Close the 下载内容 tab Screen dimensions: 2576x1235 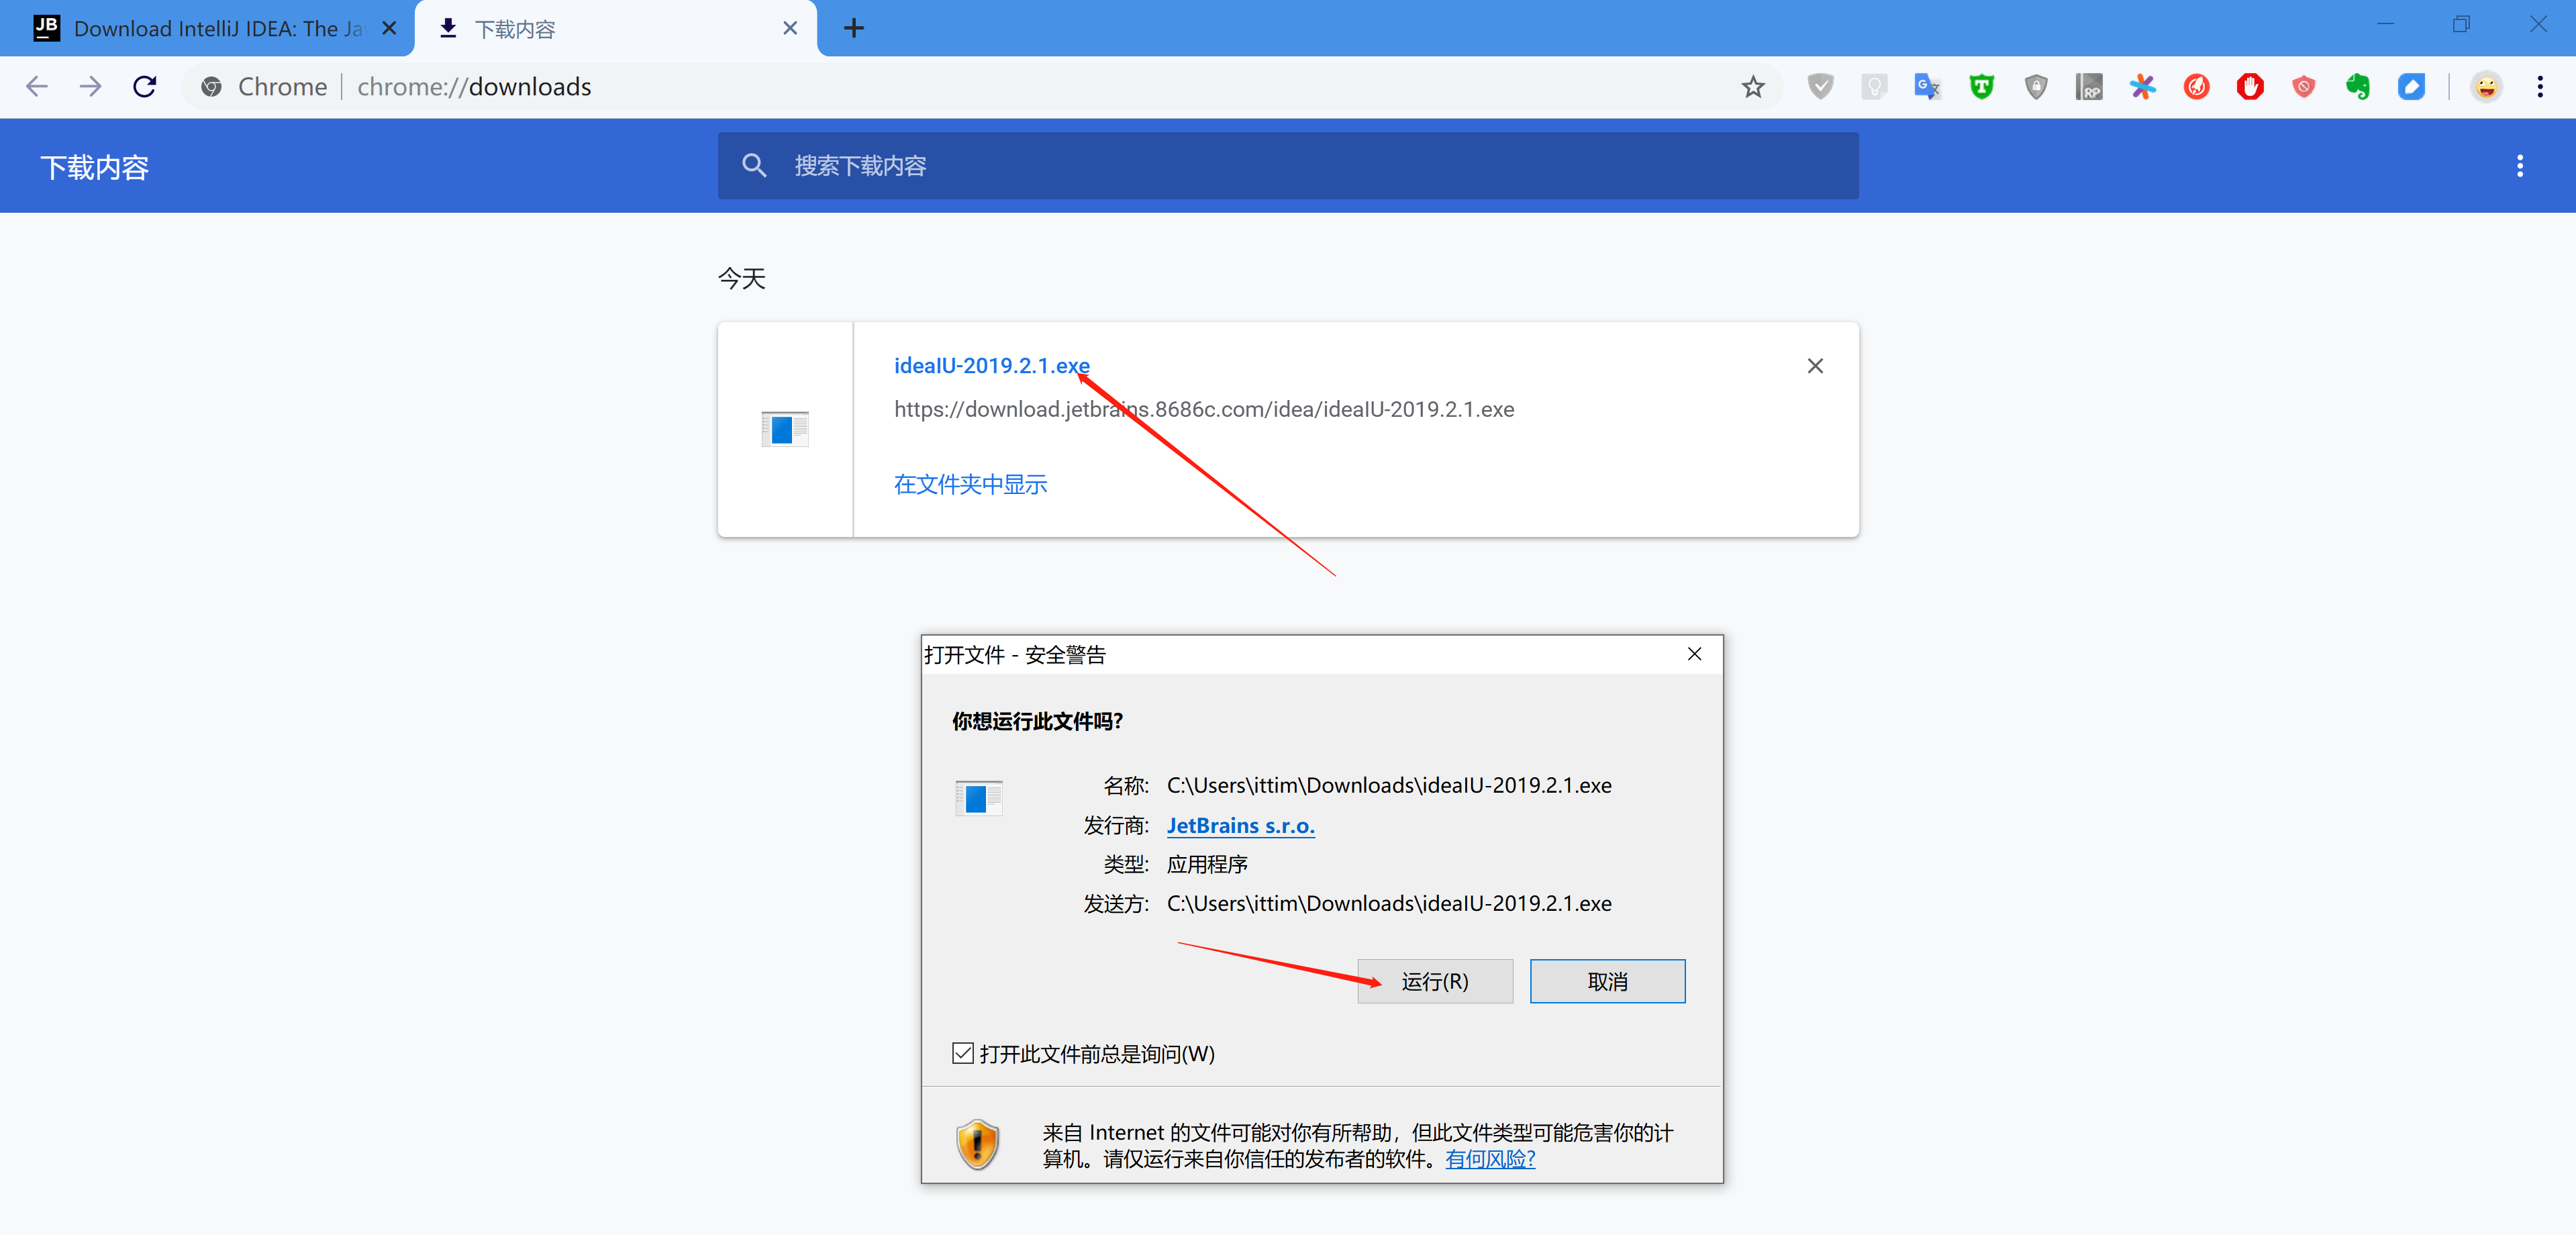(x=790, y=29)
